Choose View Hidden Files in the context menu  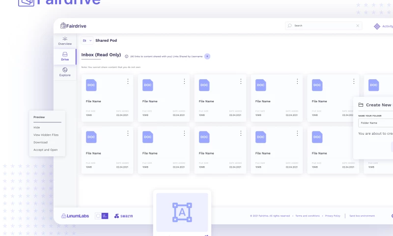(46, 135)
